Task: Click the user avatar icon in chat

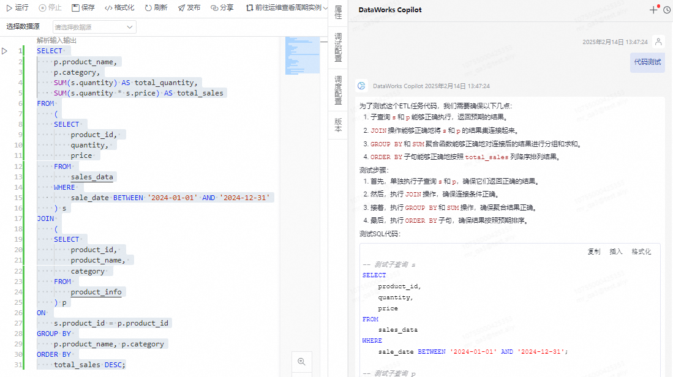Action: [658, 42]
